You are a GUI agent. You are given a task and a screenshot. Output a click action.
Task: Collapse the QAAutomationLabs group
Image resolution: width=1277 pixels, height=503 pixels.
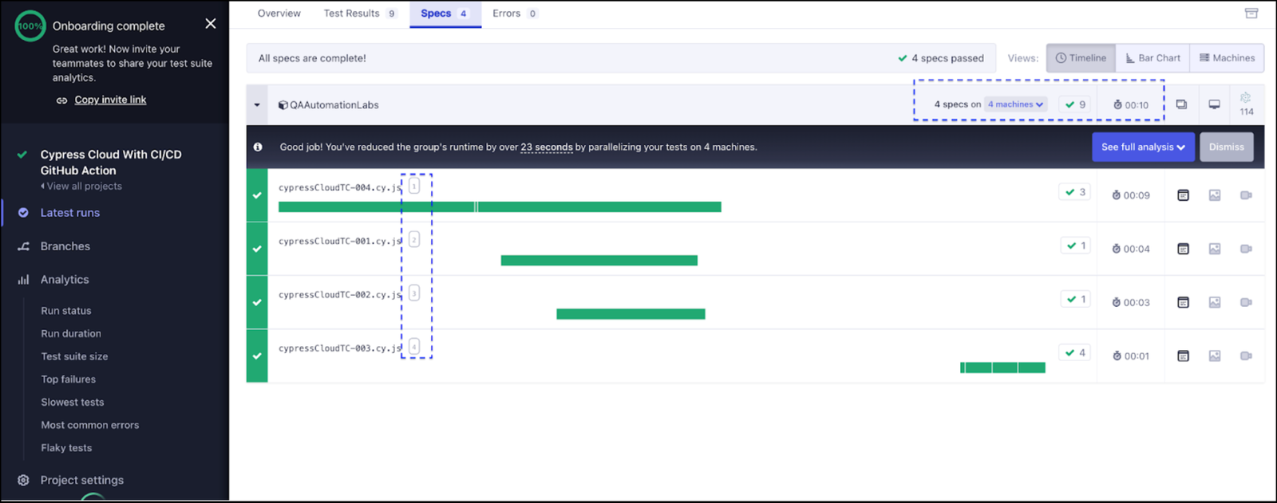(257, 105)
